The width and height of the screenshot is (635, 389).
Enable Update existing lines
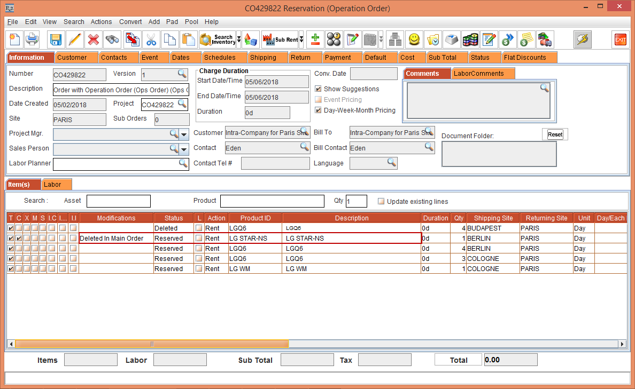[381, 201]
